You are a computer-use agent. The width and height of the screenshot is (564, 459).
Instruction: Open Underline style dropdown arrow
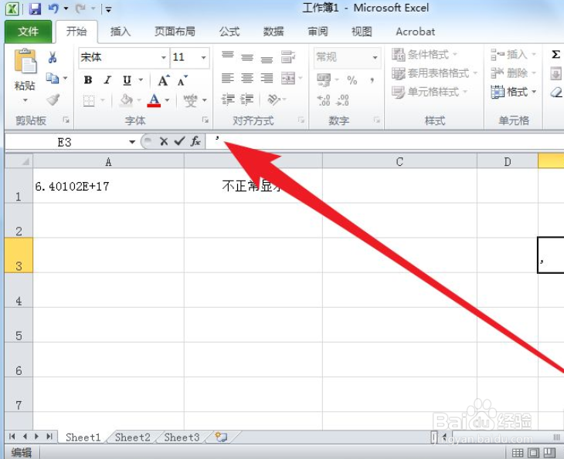[x=141, y=79]
